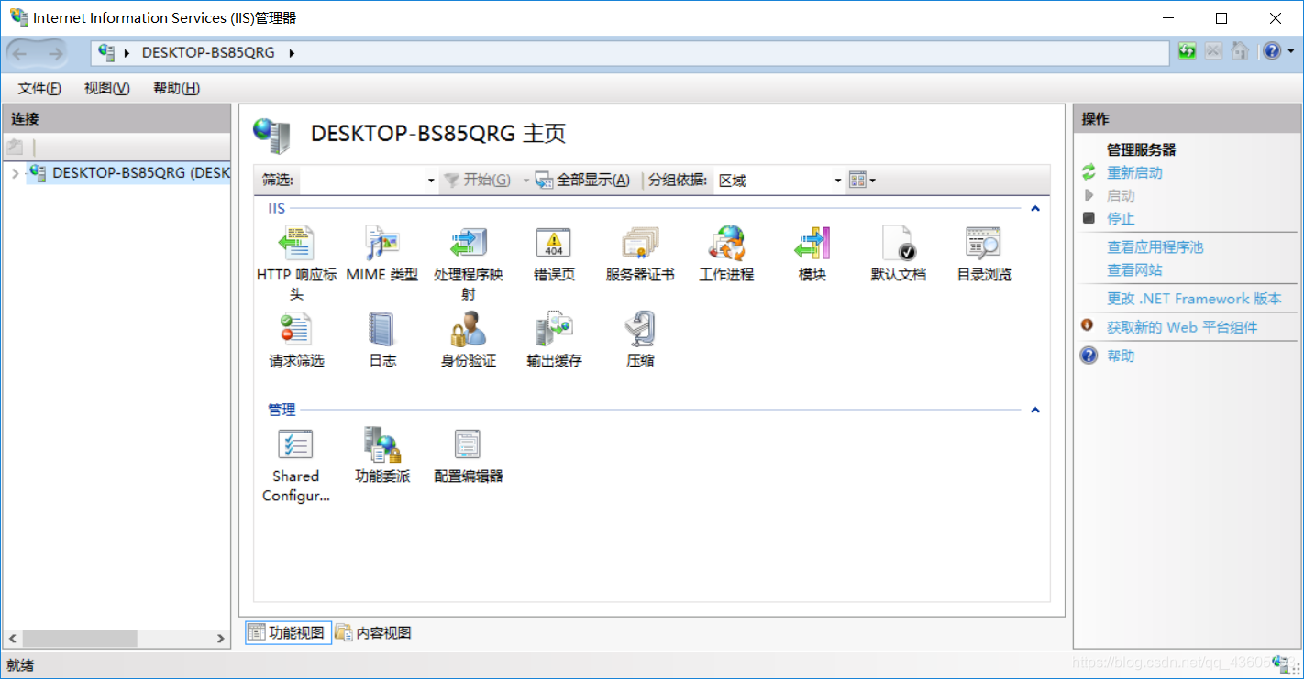1304x679 pixels.
Task: Open the 输出缓存 icon
Action: point(554,330)
